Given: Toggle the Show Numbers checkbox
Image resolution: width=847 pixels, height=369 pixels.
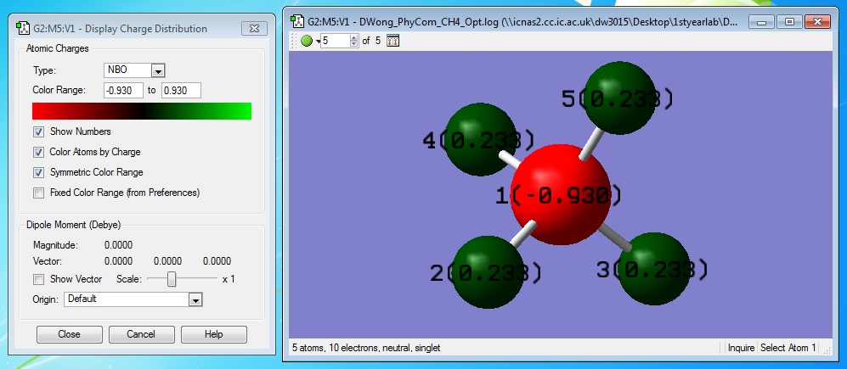Looking at the screenshot, I should 39,131.
